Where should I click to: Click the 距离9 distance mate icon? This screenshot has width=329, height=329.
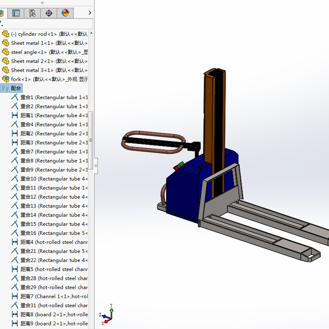(x=15, y=323)
